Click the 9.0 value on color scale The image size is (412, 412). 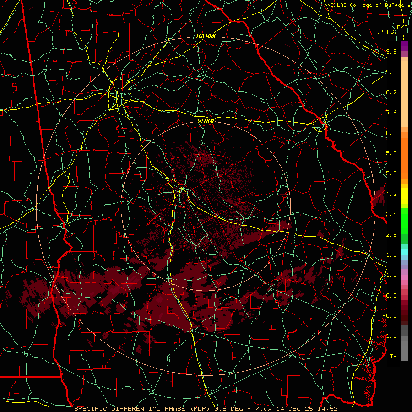pyautogui.click(x=391, y=72)
